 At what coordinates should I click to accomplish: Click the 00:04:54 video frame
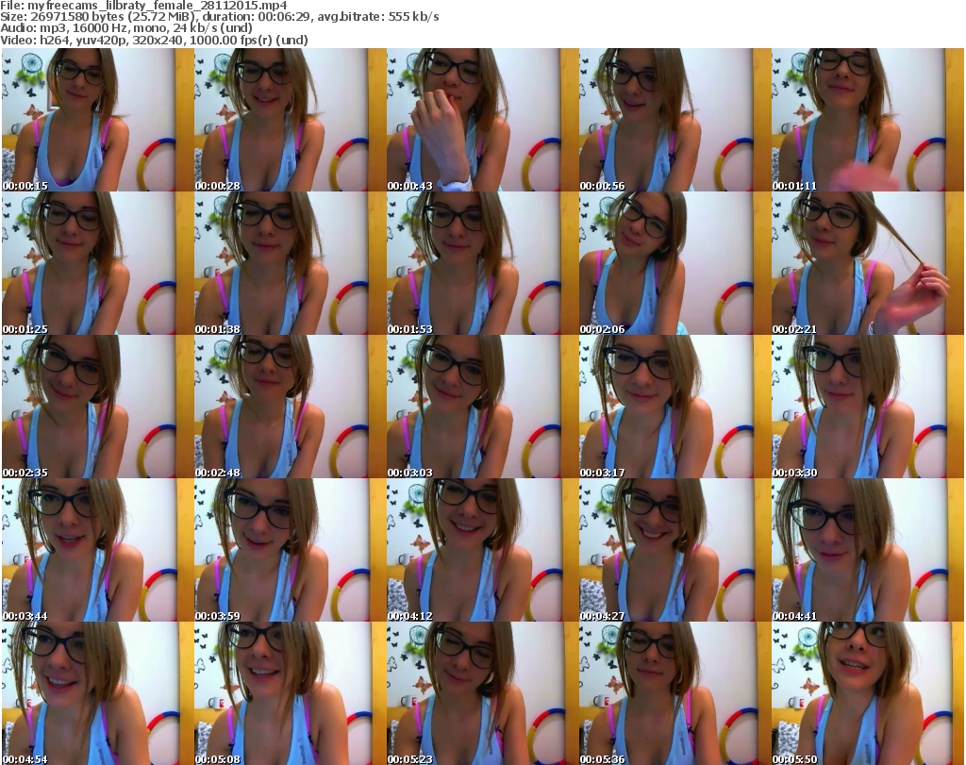tap(97, 693)
